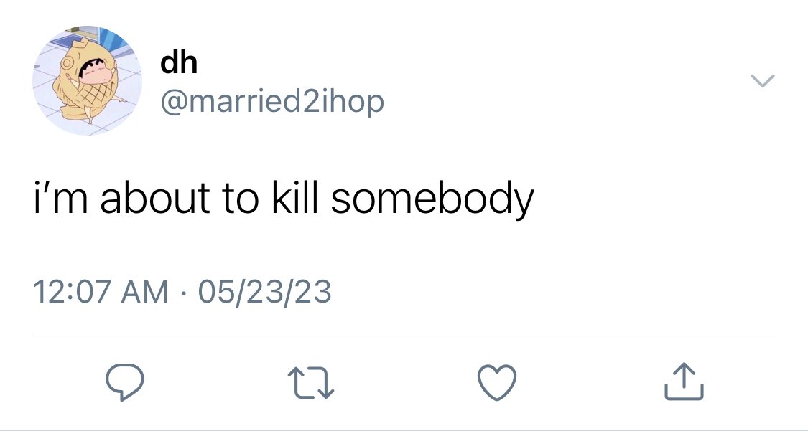
Task: Select the AM portion of the timestamp
Action: 145,292
